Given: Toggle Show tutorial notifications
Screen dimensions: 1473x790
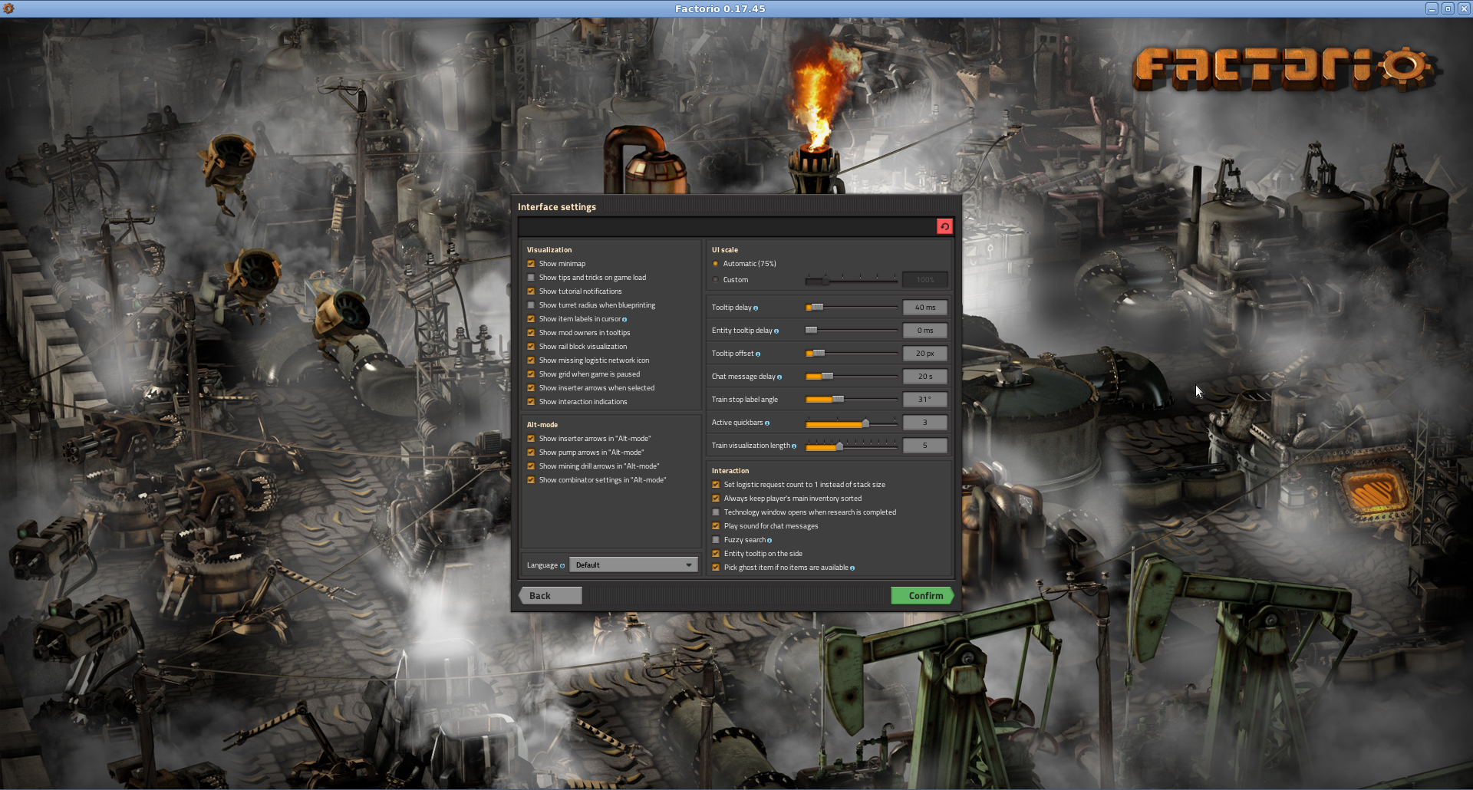Looking at the screenshot, I should coord(531,291).
